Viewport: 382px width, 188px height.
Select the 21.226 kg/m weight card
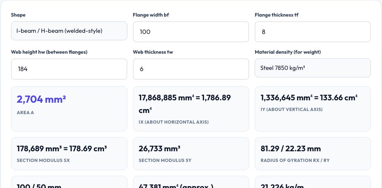(x=312, y=182)
